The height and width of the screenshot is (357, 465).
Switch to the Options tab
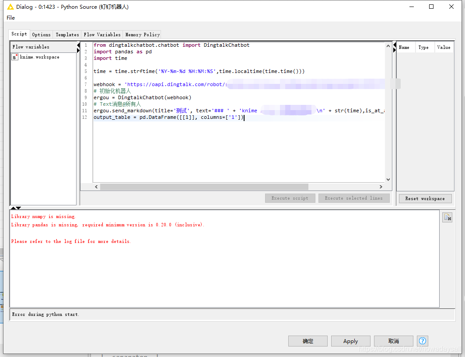click(x=41, y=35)
